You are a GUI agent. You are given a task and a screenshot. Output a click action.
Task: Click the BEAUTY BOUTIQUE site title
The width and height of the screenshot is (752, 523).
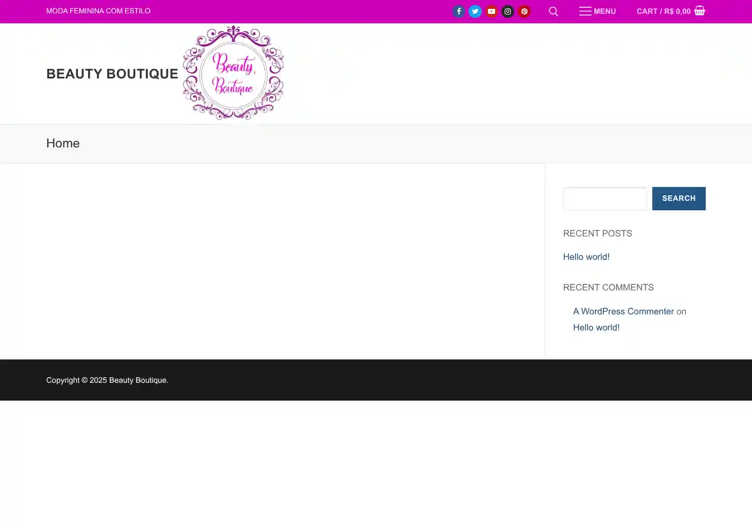click(x=112, y=73)
